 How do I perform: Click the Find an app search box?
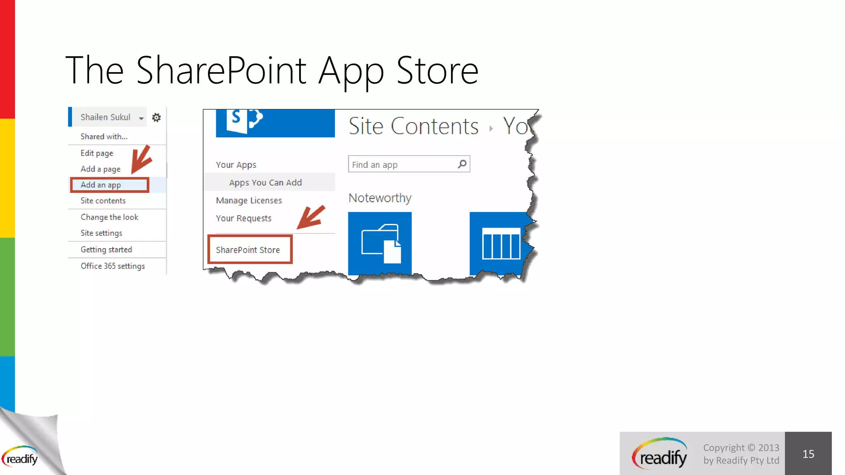(x=409, y=164)
